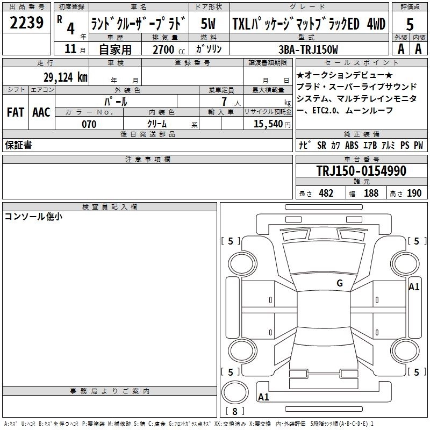Click the door type value 5W
This screenshot has width=430, height=430.
[208, 24]
